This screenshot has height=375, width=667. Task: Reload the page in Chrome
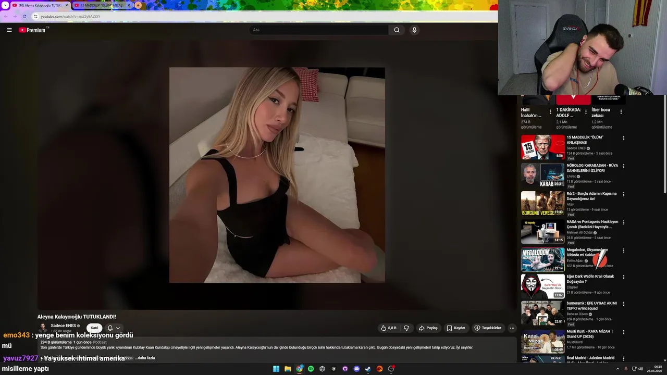[24, 16]
